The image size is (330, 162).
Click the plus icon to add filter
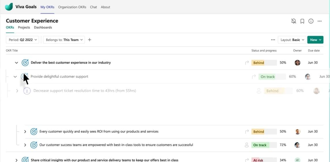tap(89, 40)
